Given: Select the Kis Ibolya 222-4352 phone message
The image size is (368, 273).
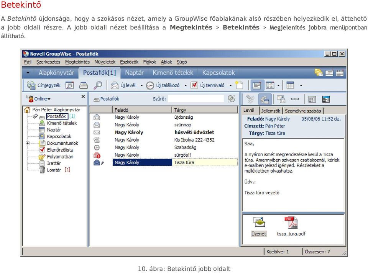Looking at the screenshot, I should (x=164, y=140).
